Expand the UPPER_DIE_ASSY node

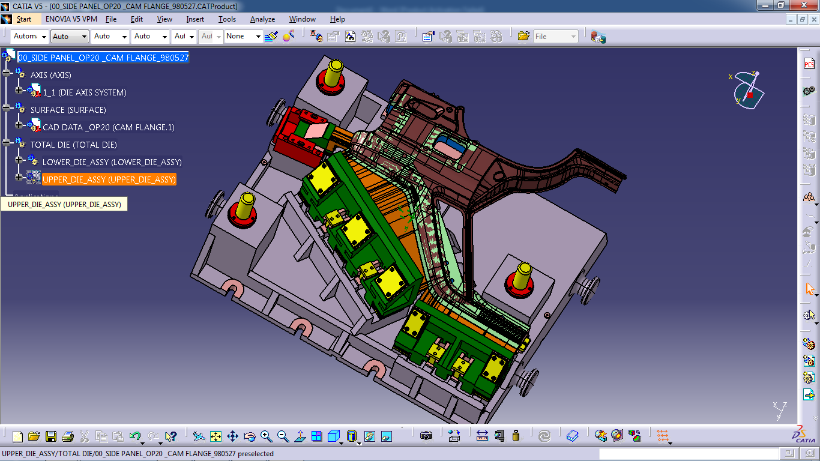(19, 178)
